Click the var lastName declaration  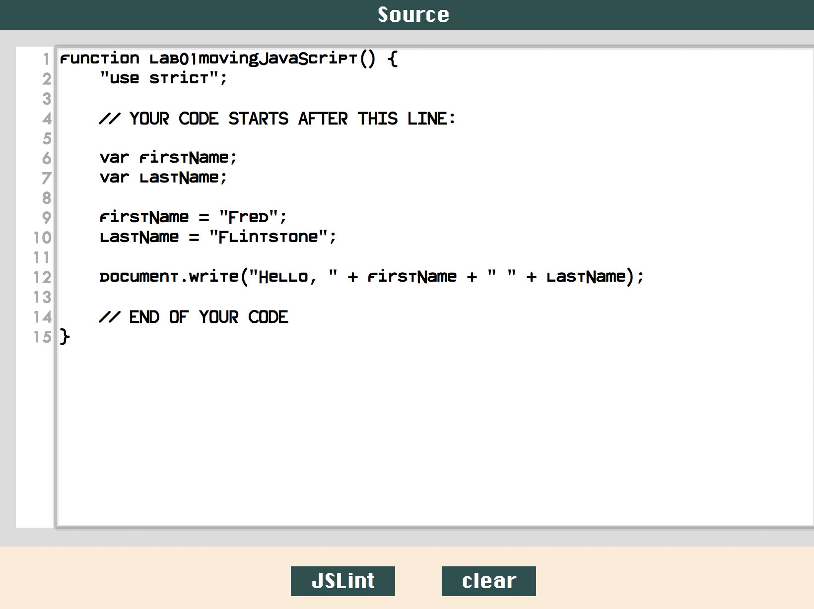163,177
